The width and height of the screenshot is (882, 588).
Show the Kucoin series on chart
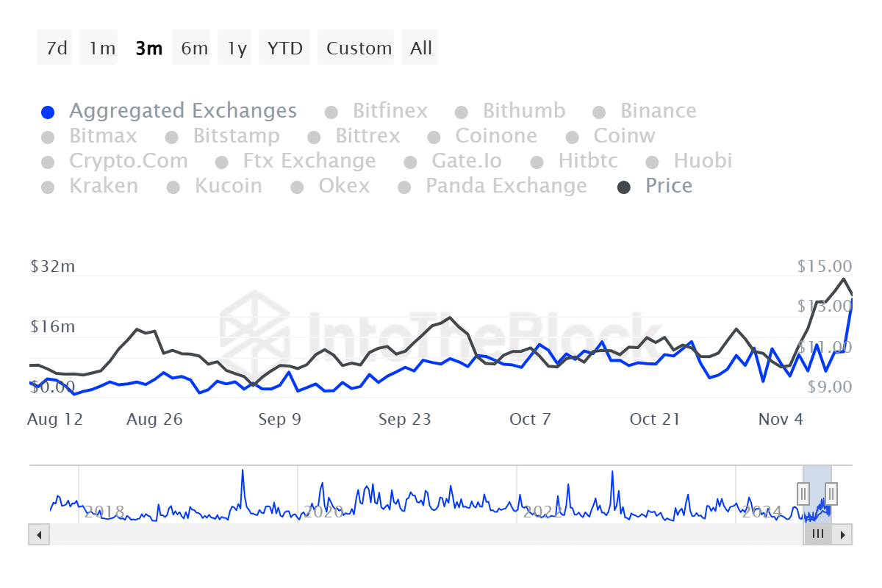[228, 187]
